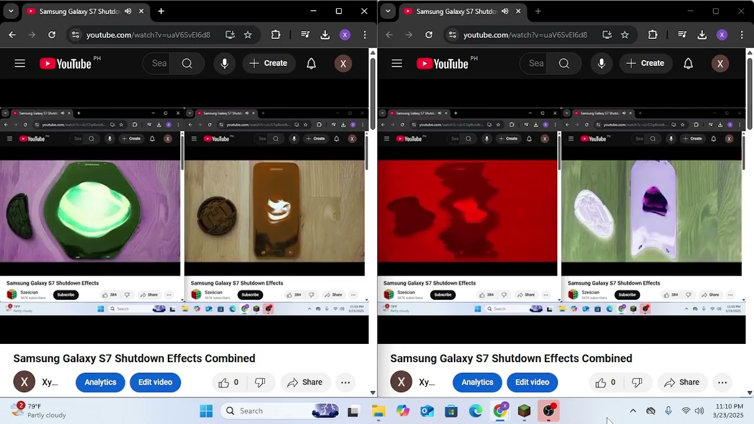Open notifications bell in right window
This screenshot has height=424, width=754.
pyautogui.click(x=689, y=64)
